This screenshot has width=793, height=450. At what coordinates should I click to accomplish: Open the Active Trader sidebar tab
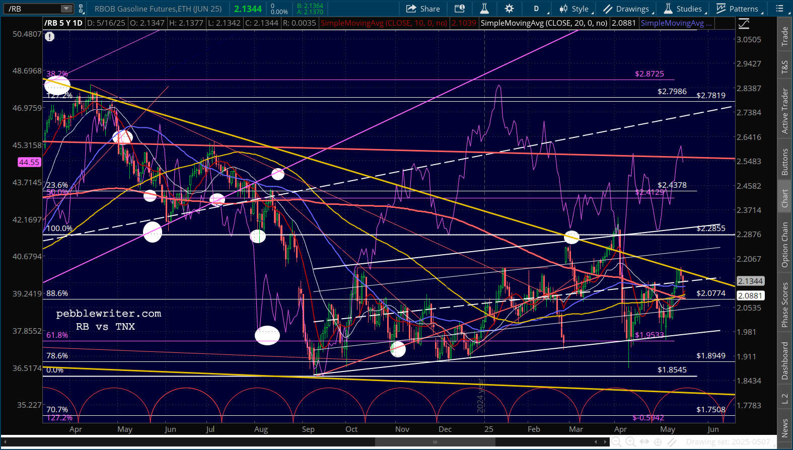point(784,111)
